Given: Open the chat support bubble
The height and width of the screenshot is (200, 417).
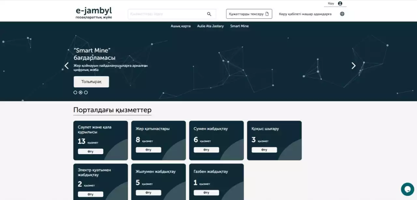Looking at the screenshot, I should tap(407, 189).
